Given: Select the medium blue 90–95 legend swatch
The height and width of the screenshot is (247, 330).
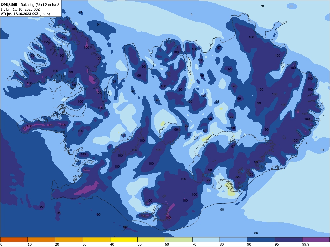Looking at the screenshot, I should coord(261,240).
